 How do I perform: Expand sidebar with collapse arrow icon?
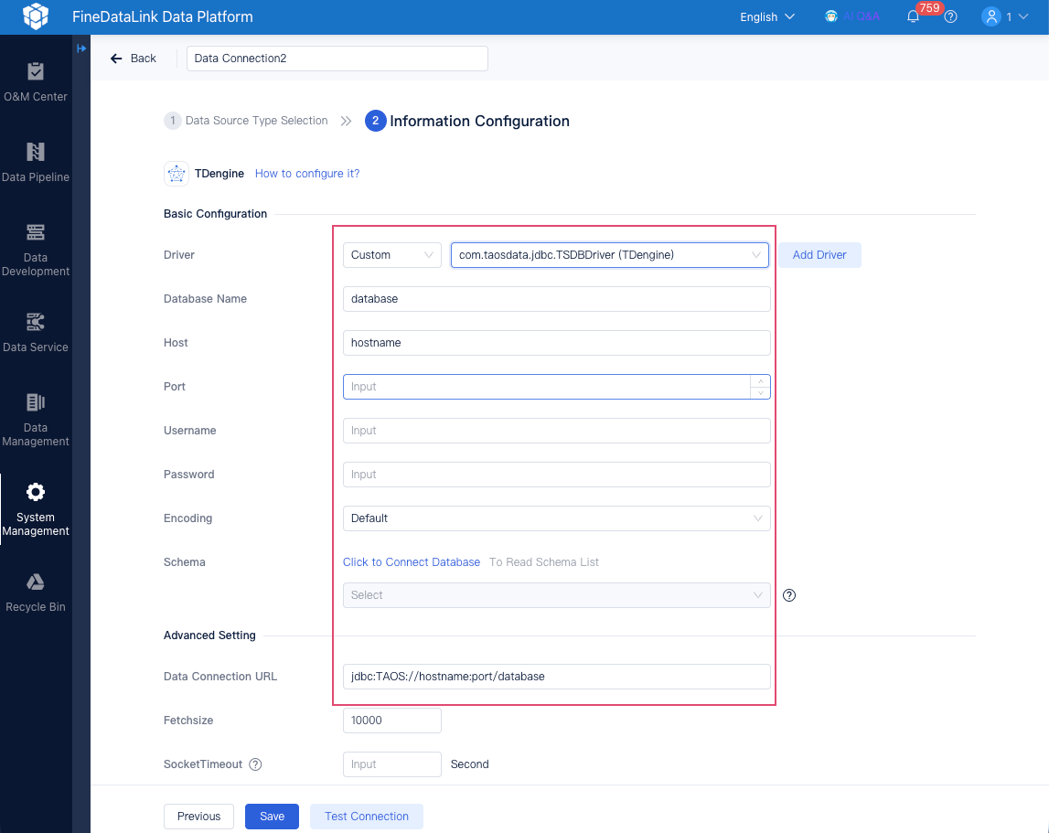pos(81,48)
